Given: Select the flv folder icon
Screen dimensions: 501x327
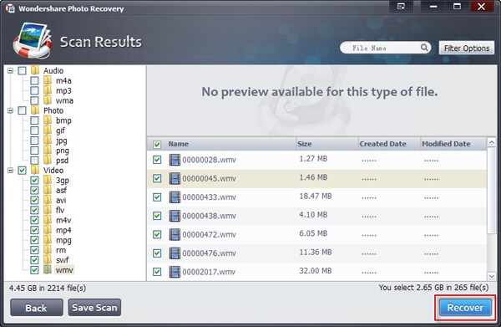Looking at the screenshot, I should pos(48,210).
